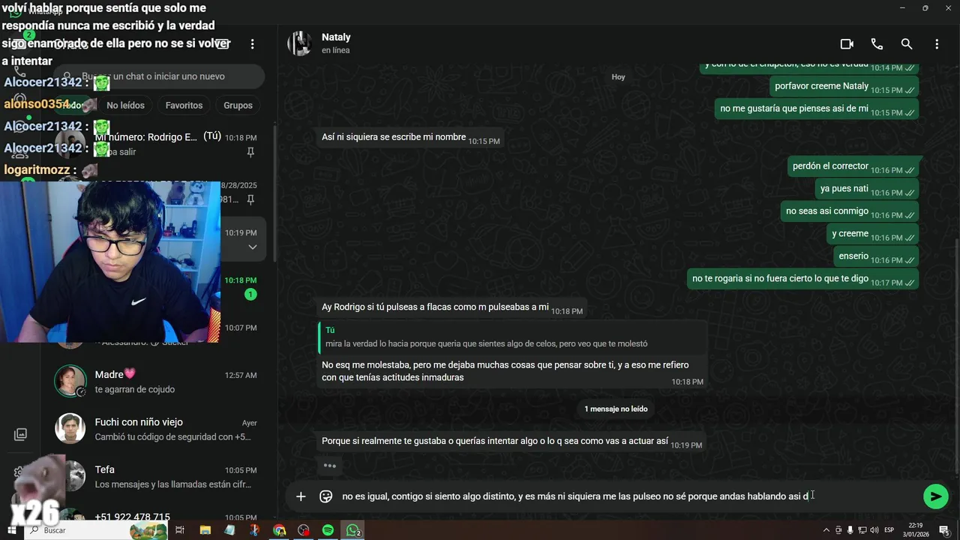960x540 pixels.
Task: Select message 'y creeme'
Action: tap(872, 234)
